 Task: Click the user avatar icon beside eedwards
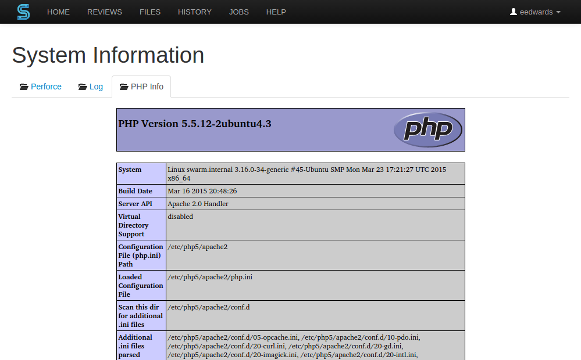[513, 12]
